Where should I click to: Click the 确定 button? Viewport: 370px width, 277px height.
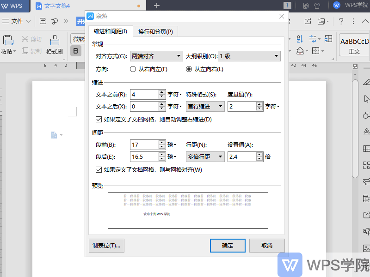point(228,246)
